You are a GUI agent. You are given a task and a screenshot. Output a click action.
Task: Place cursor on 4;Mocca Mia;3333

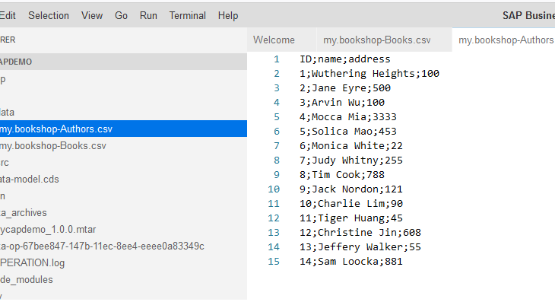coord(348,117)
